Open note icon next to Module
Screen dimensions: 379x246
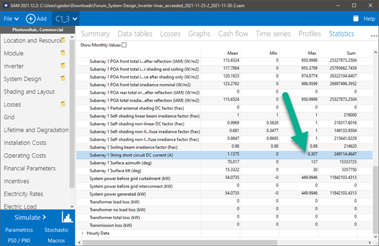point(63,53)
